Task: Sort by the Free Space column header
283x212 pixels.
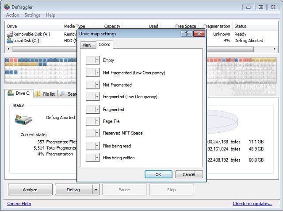Action: [186, 26]
